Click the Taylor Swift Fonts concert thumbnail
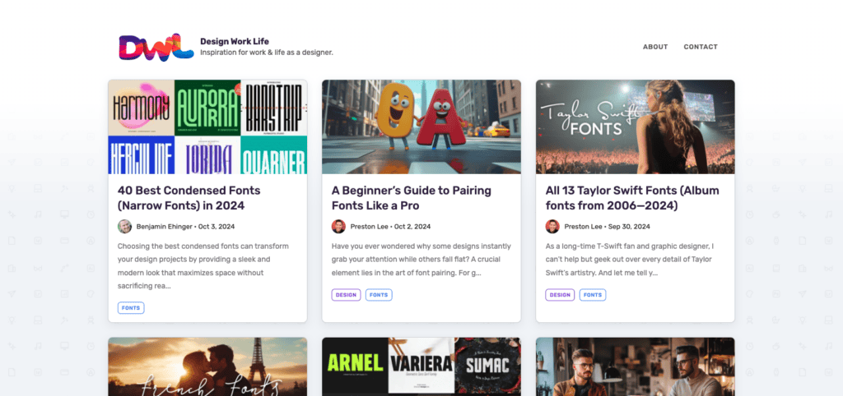Image resolution: width=843 pixels, height=396 pixels. coord(636,127)
